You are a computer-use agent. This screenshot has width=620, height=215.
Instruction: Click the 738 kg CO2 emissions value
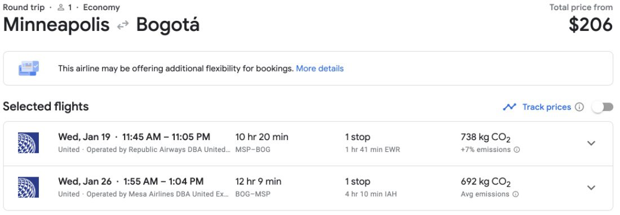(x=485, y=138)
